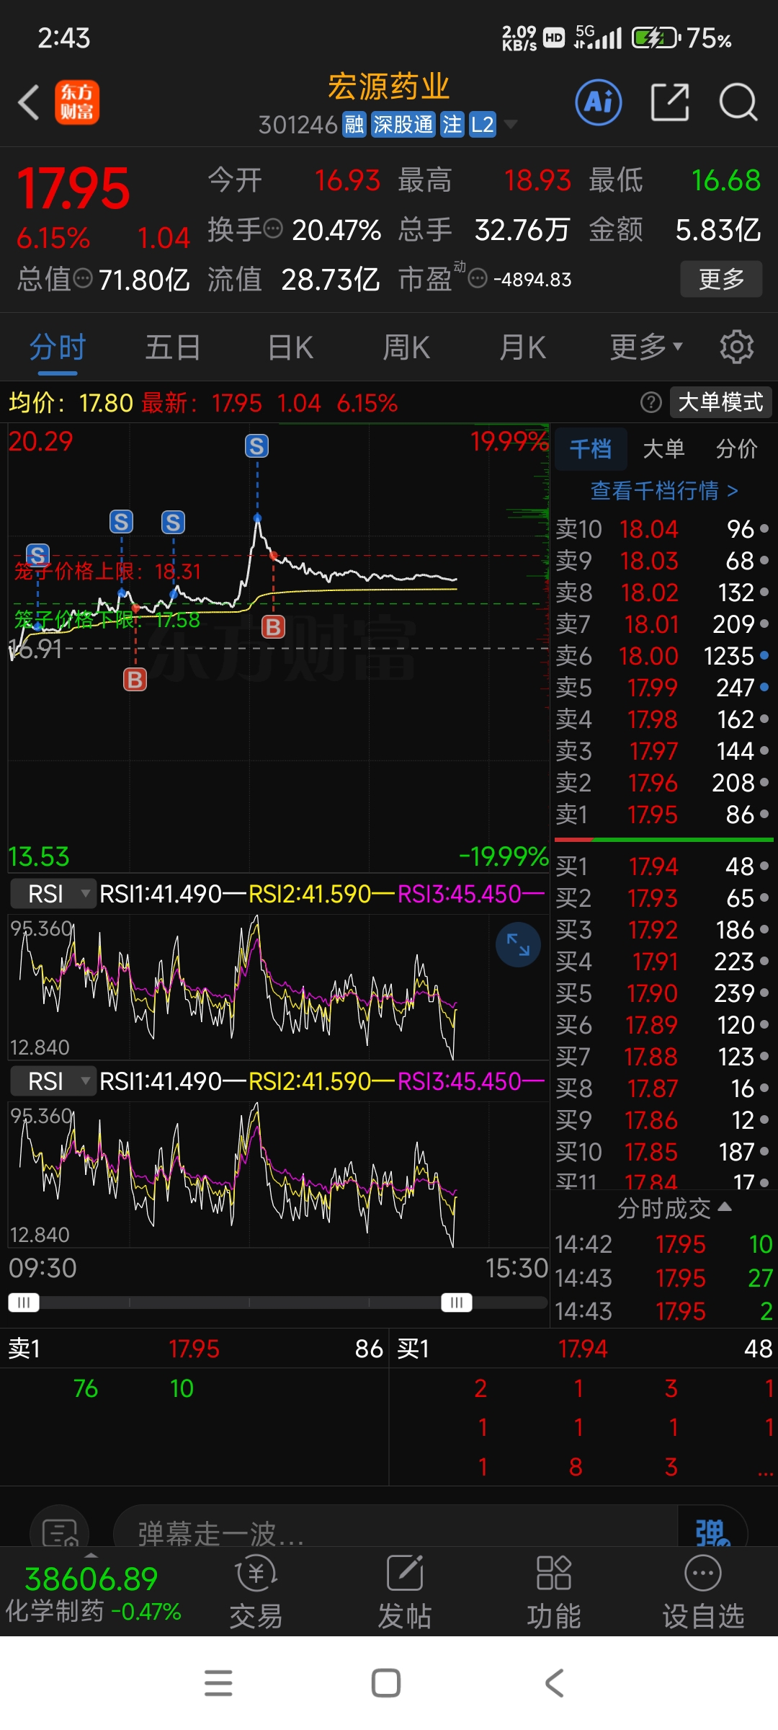Tap 卖8 row at 18.02
Screen dimensions: 778x1730
point(663,593)
